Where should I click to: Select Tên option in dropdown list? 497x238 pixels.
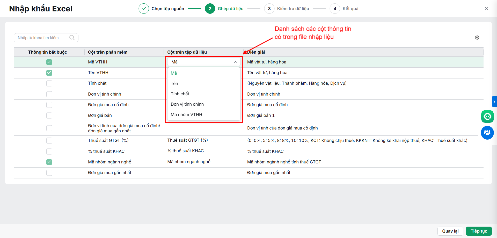[x=204, y=83]
